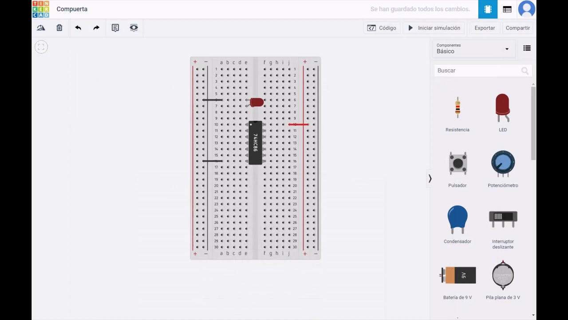Click the saved changes status message
Image resolution: width=568 pixels, height=320 pixels.
pyautogui.click(x=420, y=9)
